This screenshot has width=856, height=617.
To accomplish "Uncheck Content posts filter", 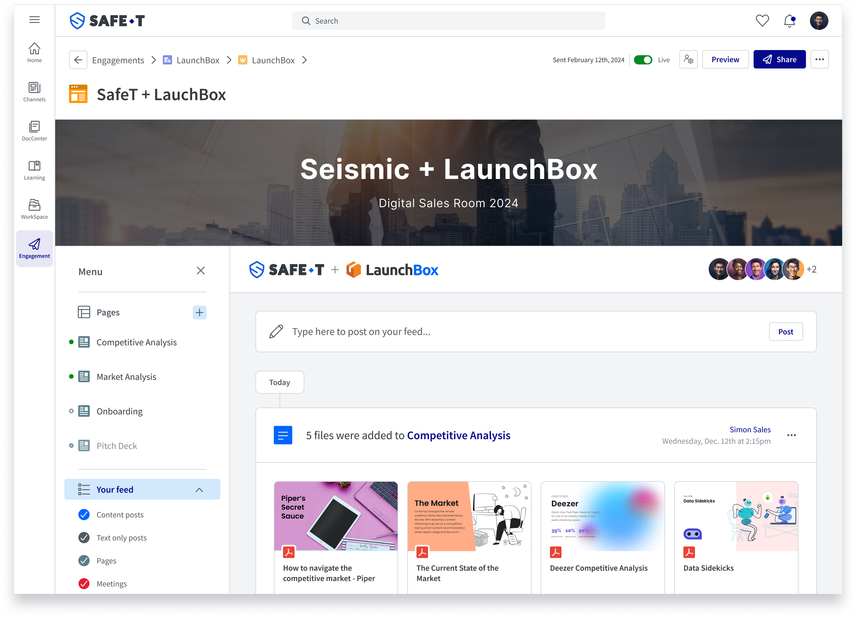I will (x=84, y=514).
